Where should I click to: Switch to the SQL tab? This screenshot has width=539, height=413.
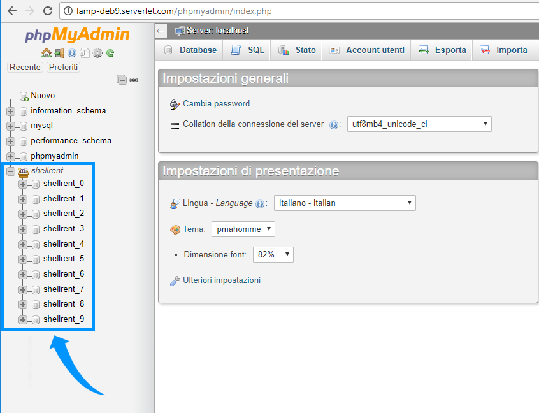tap(247, 50)
